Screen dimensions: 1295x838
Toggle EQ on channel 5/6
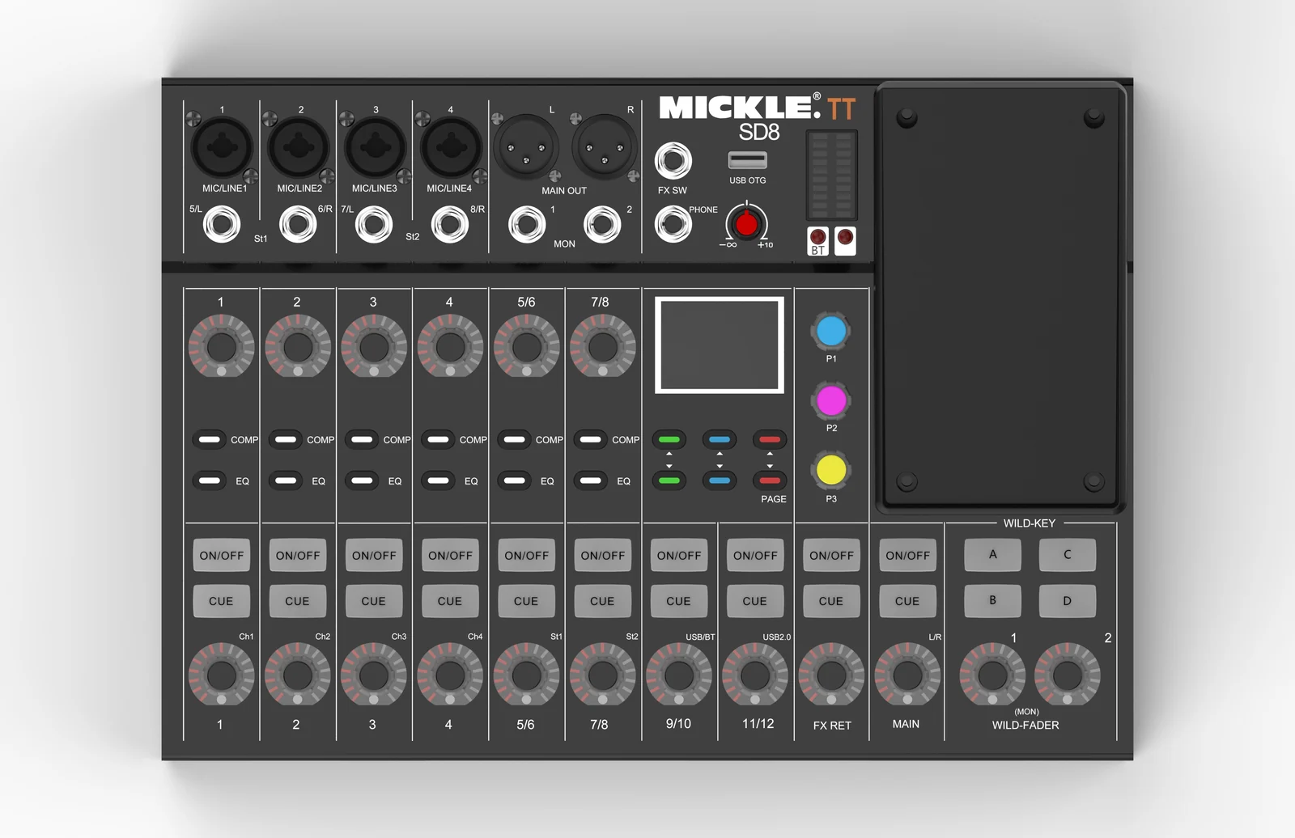coord(515,480)
